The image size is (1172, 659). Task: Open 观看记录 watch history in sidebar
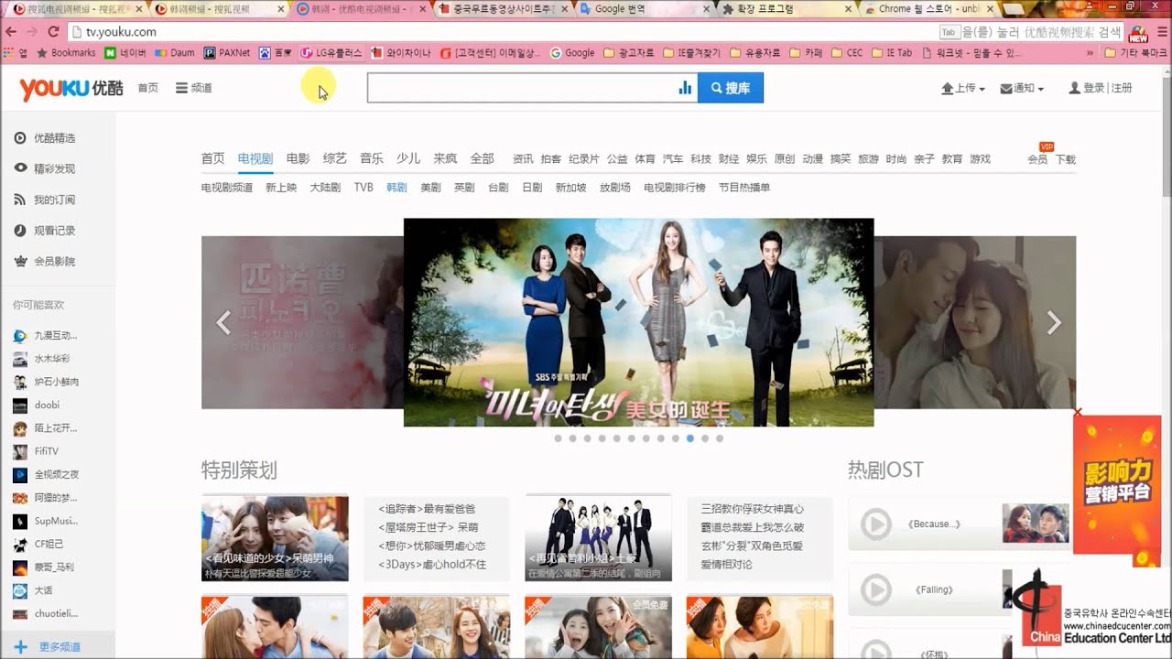click(54, 231)
